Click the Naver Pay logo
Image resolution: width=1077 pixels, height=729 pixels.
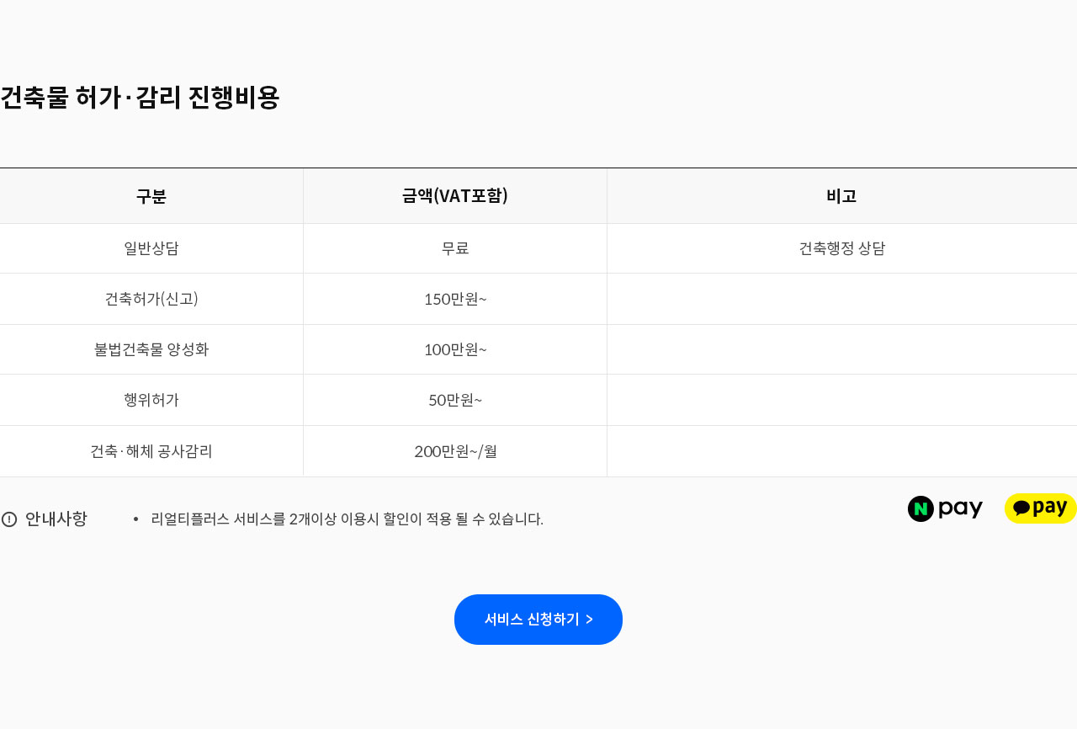945,508
